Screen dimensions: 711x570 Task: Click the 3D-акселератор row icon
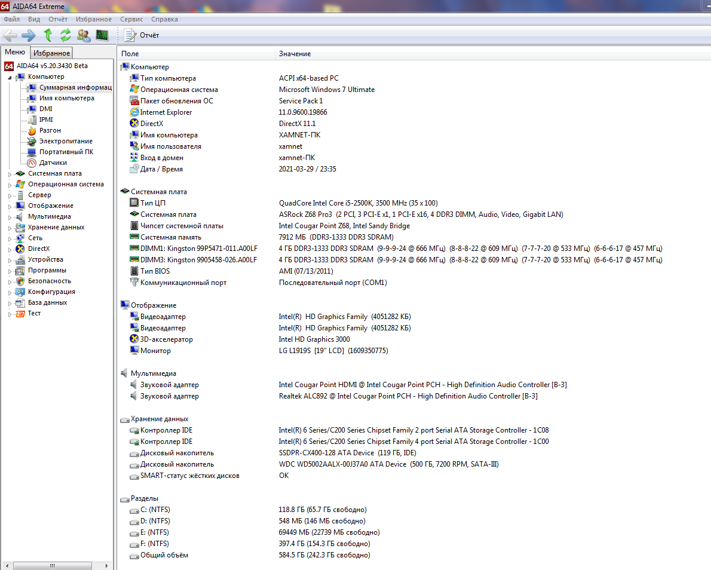(134, 339)
